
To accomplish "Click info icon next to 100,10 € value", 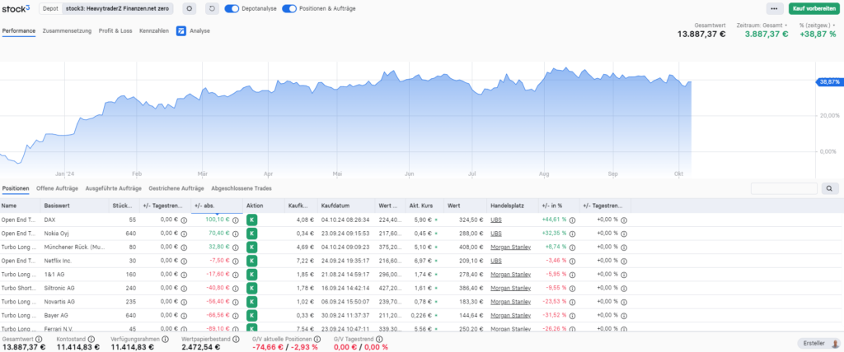I will [x=236, y=220].
